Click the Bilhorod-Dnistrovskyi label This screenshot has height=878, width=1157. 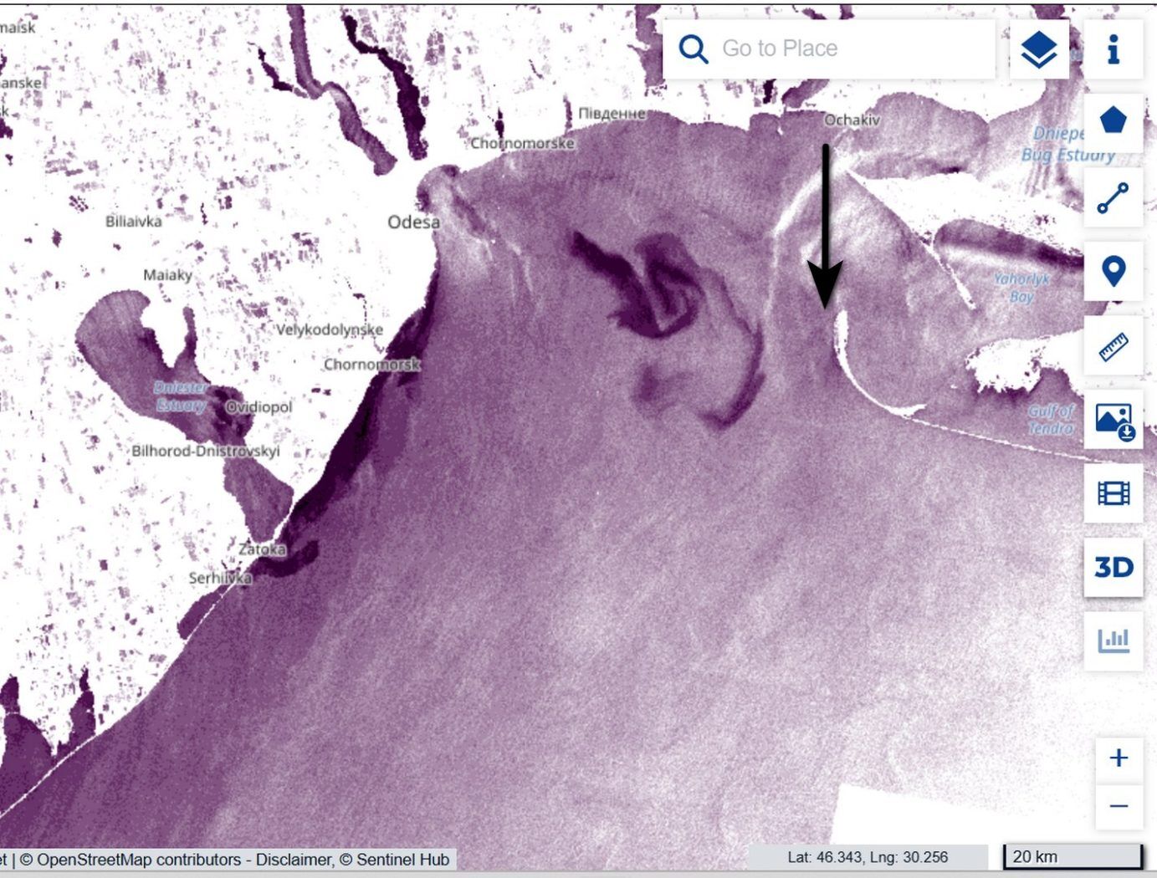[206, 450]
